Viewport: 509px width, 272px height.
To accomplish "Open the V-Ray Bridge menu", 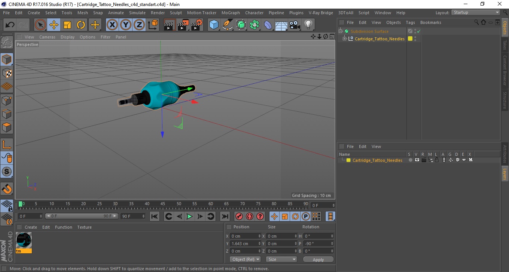I will pos(321,13).
